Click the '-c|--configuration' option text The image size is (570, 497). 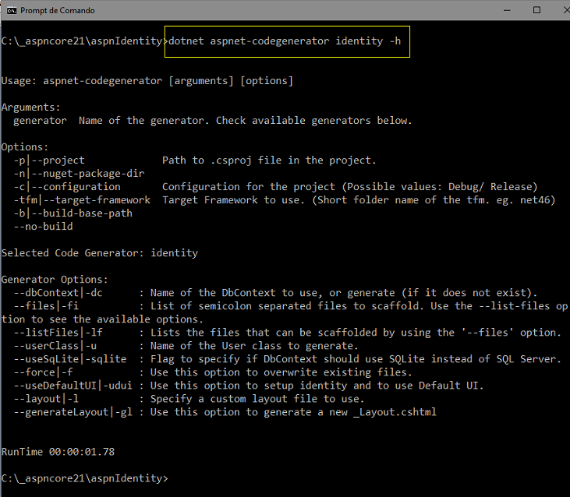click(x=67, y=187)
